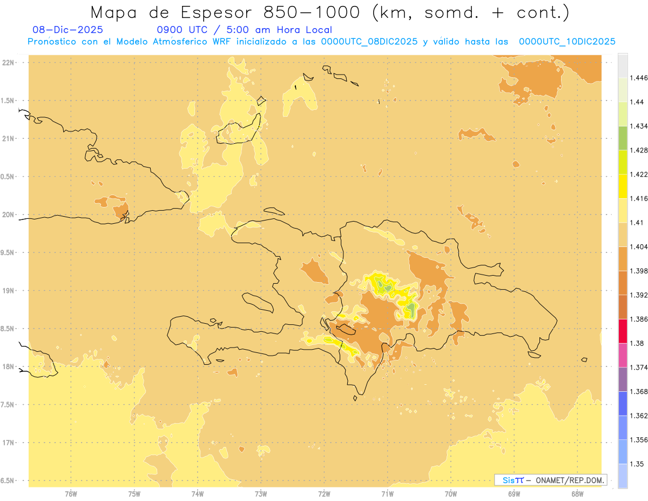The width and height of the screenshot is (648, 501).
Task: Click the colorbar value '1.434'
Action: click(x=638, y=126)
